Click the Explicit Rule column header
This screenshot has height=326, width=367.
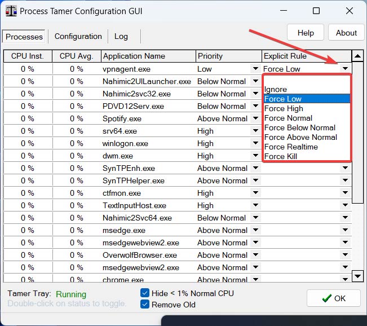pyautogui.click(x=307, y=56)
